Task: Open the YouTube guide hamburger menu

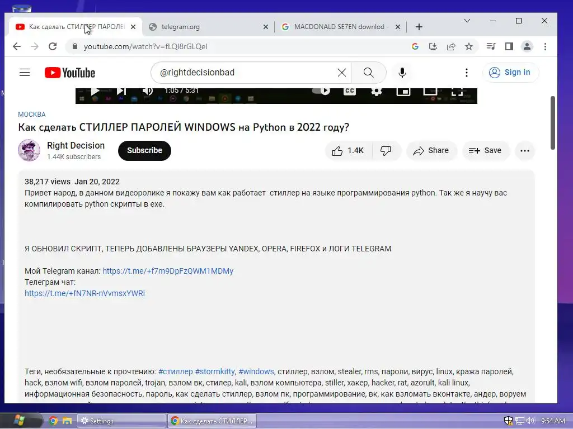Action: coord(25,72)
